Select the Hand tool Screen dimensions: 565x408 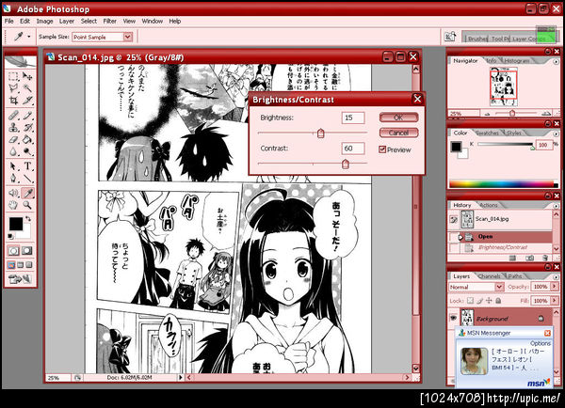click(13, 205)
